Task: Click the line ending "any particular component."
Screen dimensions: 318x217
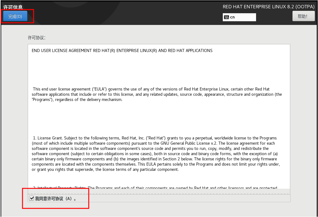Action: 105,170
